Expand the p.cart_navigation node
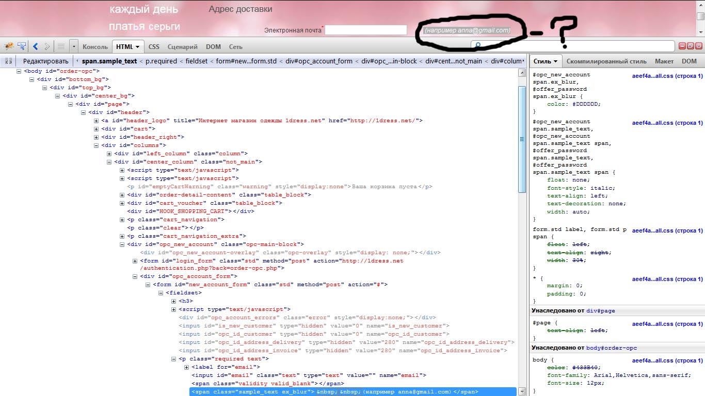 [x=122, y=220]
